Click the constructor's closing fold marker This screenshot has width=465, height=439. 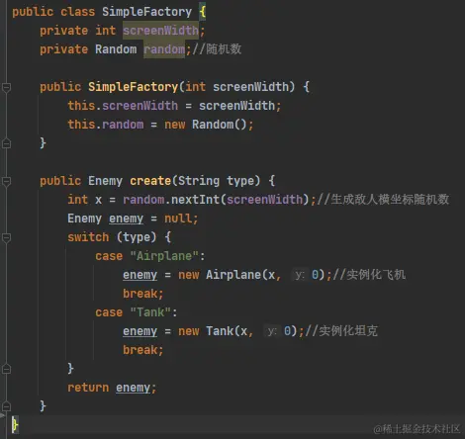click(7, 144)
